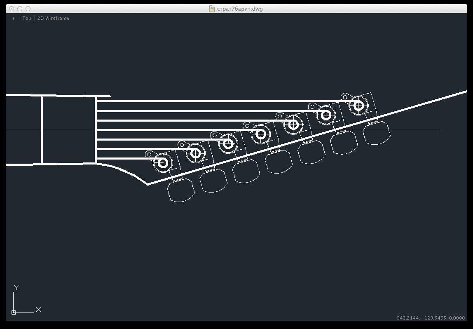Close the drawing window
The image size is (473, 329).
pos(12,9)
